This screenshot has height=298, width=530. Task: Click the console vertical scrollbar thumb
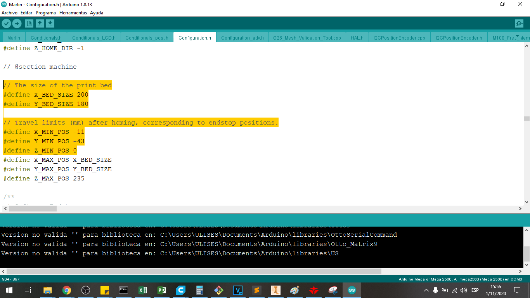[527, 254]
